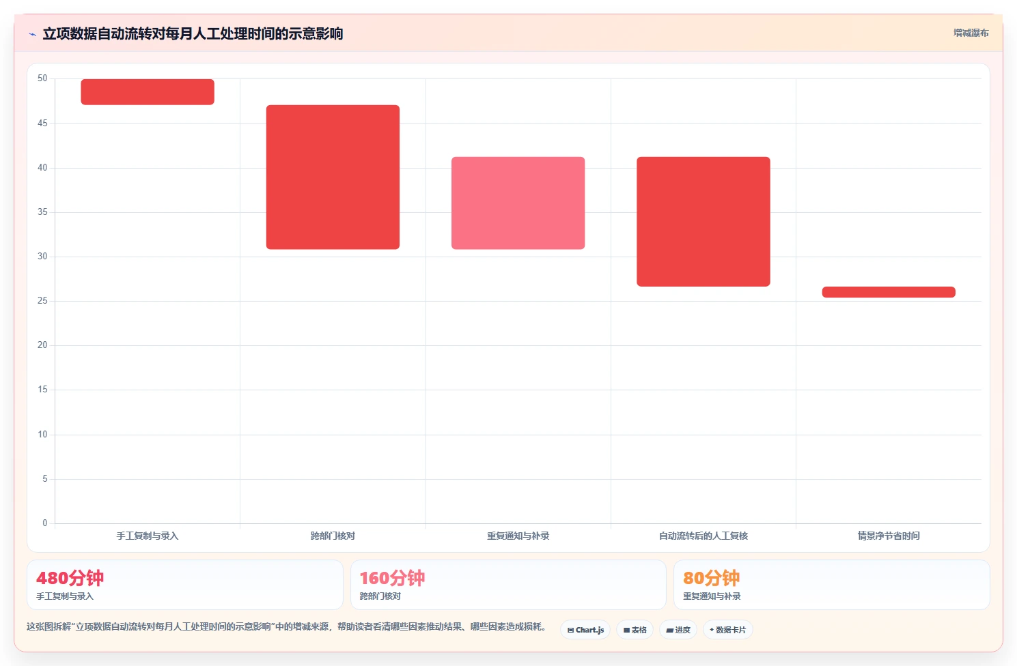Image resolution: width=1017 pixels, height=666 pixels.
Task: Select the pink 重复通知与补录 bar
Action: (x=518, y=203)
